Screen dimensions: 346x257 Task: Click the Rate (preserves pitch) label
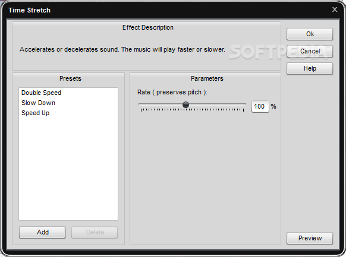click(x=172, y=92)
